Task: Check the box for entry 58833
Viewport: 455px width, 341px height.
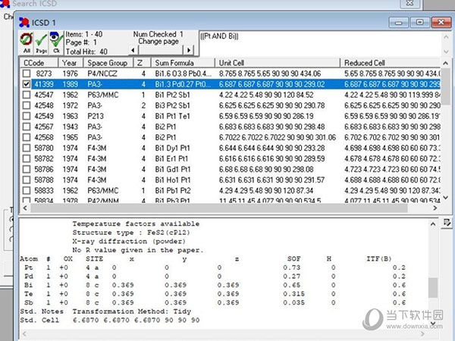Action: click(27, 190)
